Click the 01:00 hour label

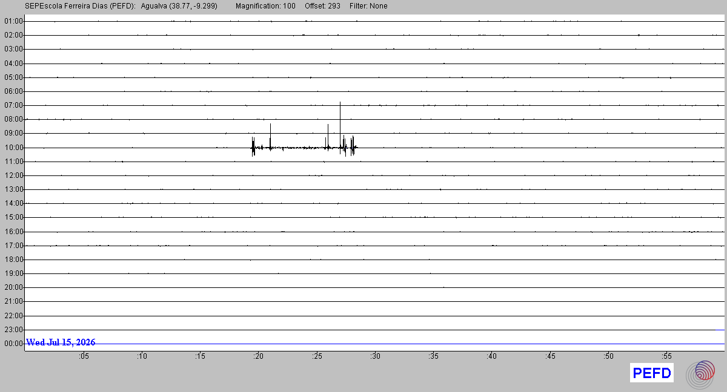click(13, 21)
